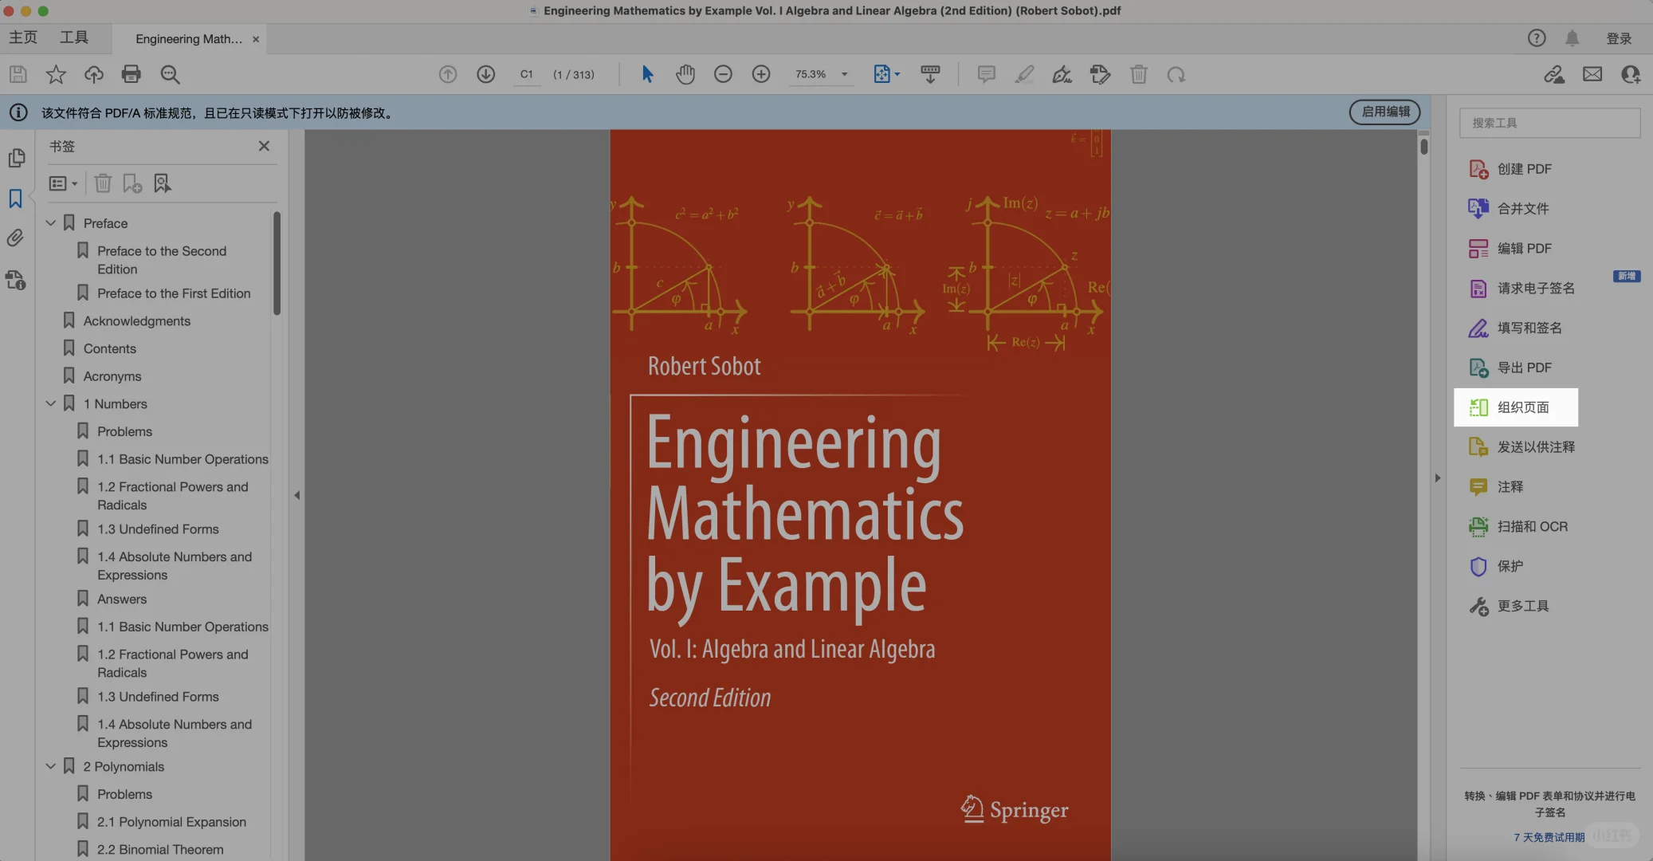
Task: Zoom out with minus icon
Action: [x=723, y=74]
